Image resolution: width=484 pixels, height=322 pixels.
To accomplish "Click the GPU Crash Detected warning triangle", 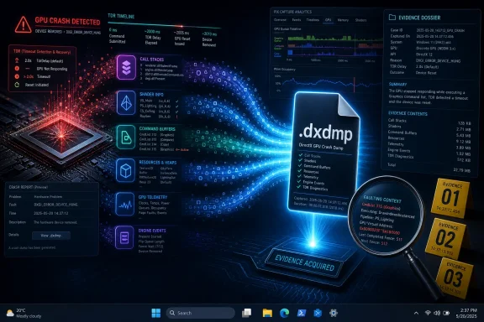I will point(24,25).
